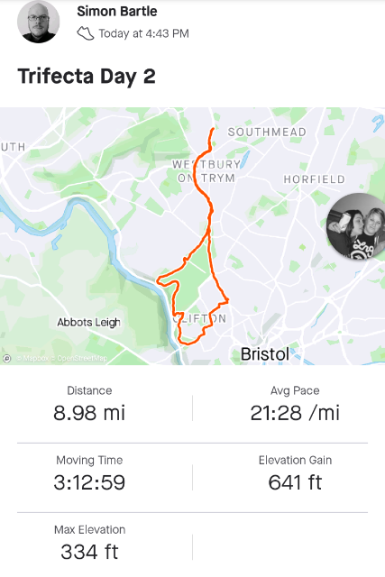Click the orange route start near Southmead
The image size is (385, 577).
tap(213, 129)
